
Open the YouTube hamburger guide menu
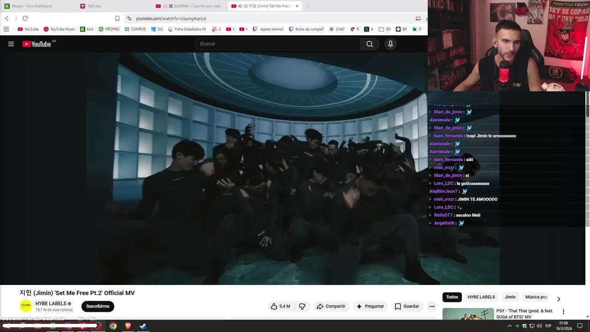click(11, 44)
